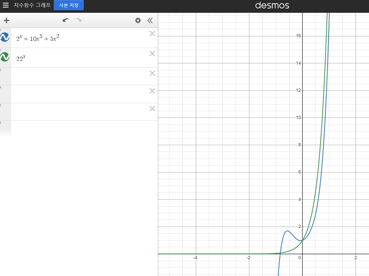The width and height of the screenshot is (369, 276).
Task: Delete empty expression row 4
Action: point(152,91)
